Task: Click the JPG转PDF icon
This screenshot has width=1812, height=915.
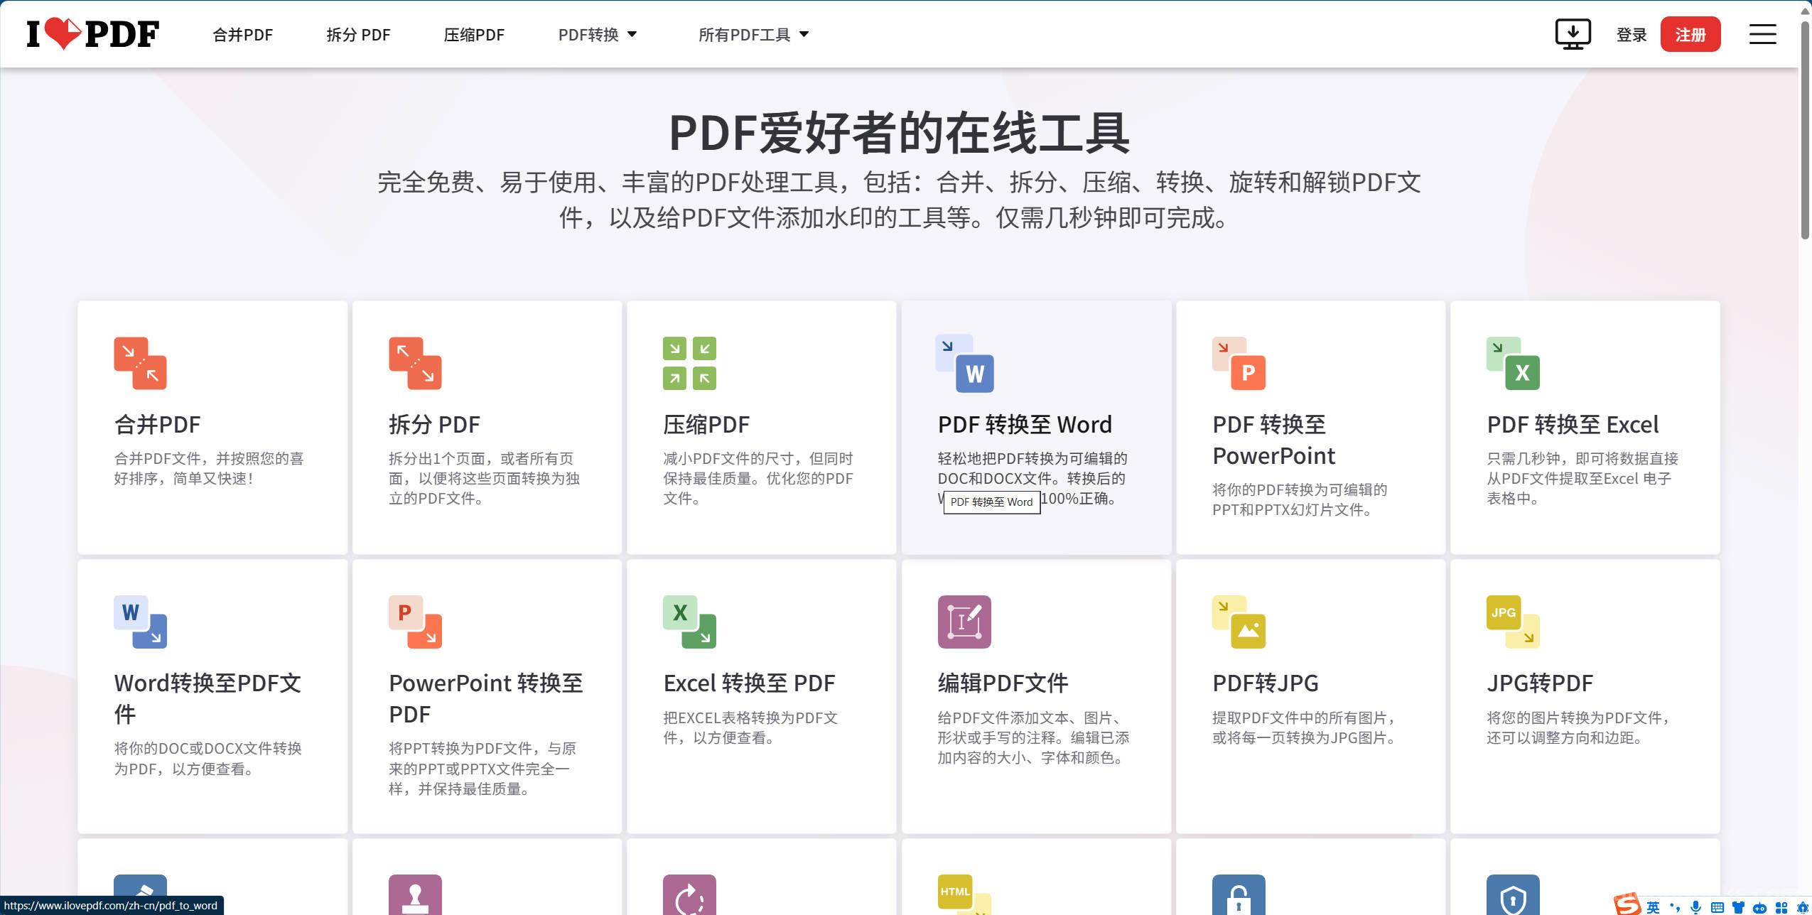Action: [1513, 622]
